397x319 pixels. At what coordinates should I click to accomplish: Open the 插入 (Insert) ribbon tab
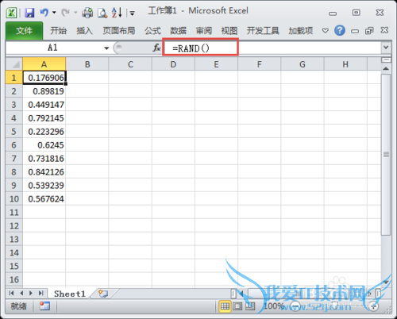[84, 31]
